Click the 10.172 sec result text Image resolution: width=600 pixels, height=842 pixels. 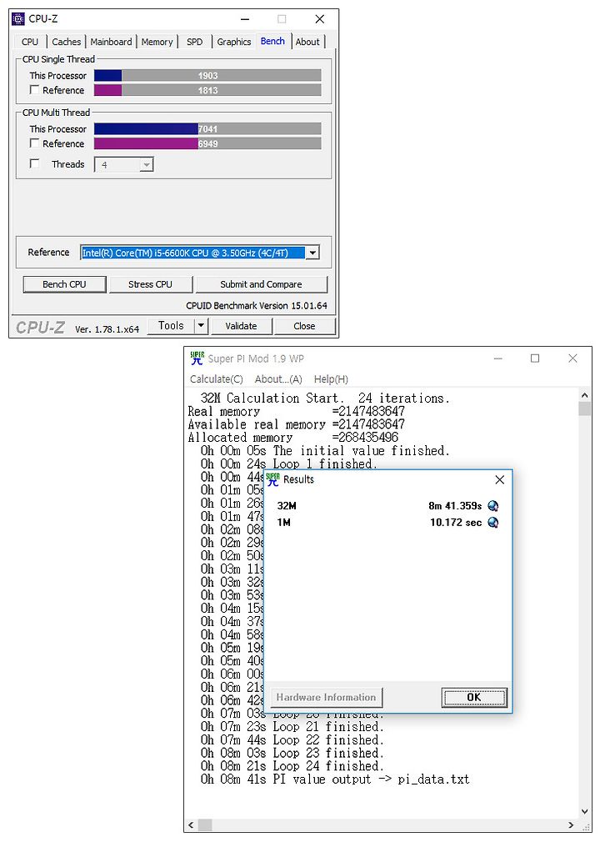coord(456,523)
